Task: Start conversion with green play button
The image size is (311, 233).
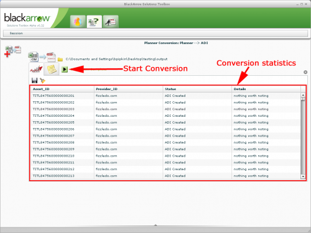Action: click(x=65, y=70)
